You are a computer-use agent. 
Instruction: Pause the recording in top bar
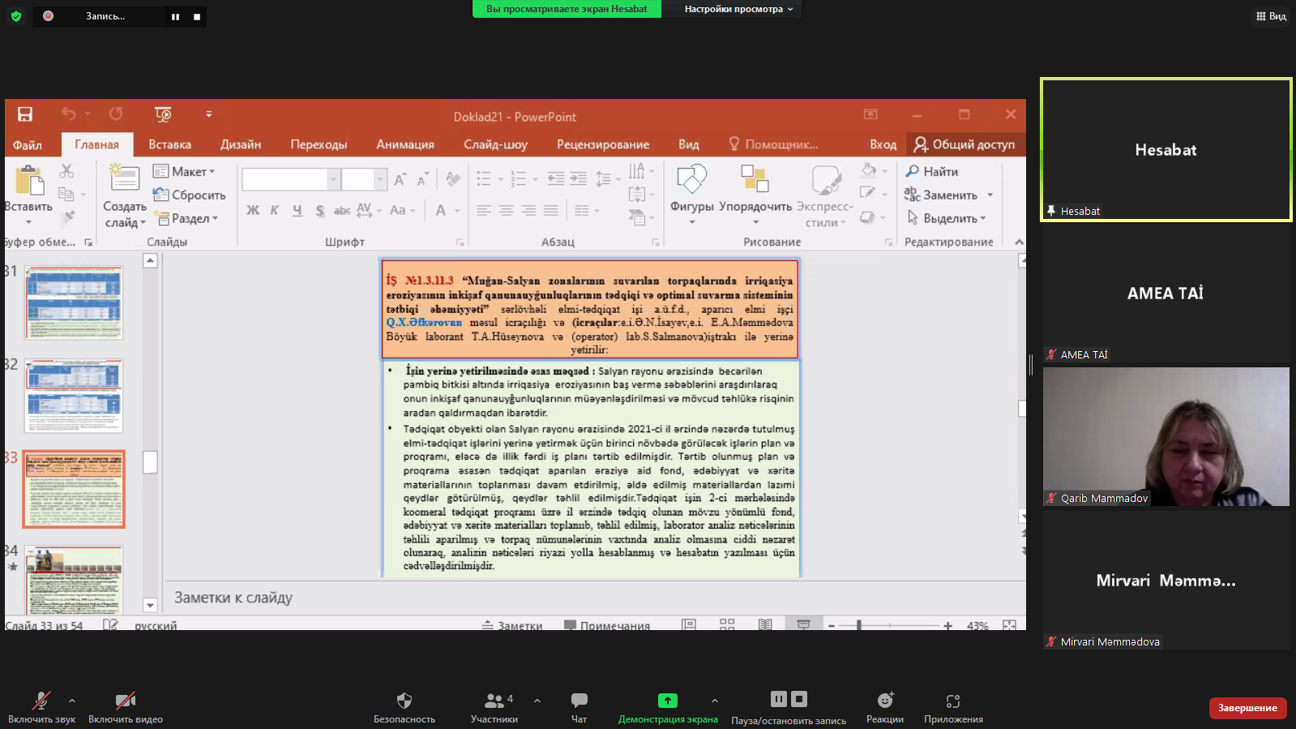pos(175,16)
